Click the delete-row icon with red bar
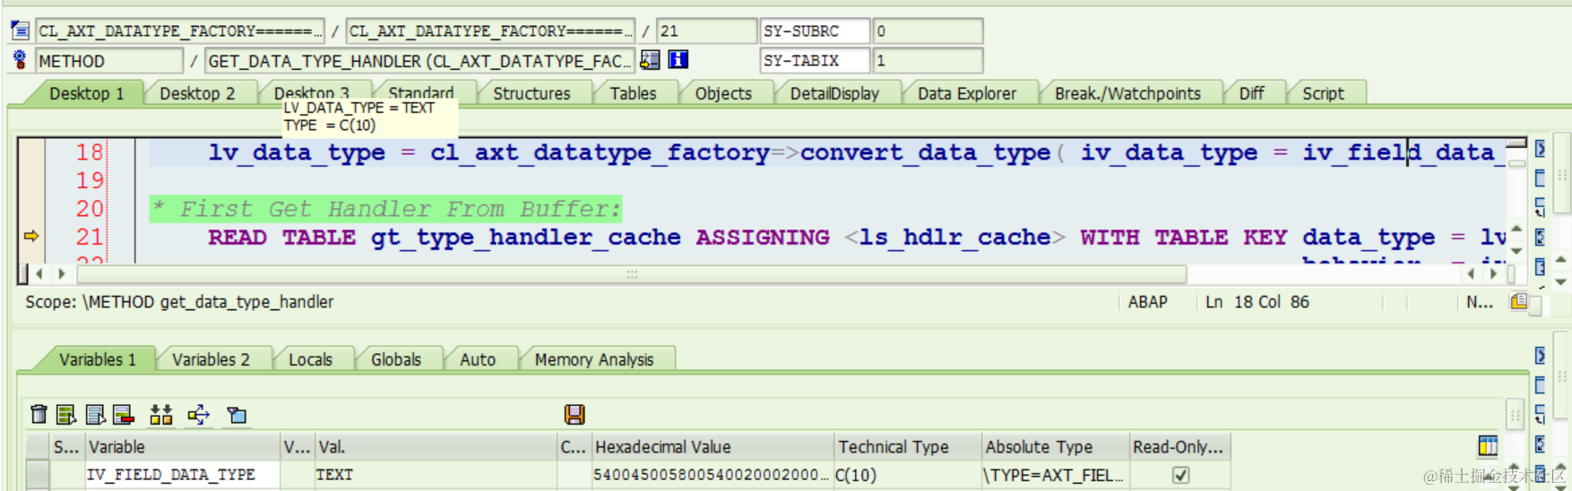 point(124,414)
